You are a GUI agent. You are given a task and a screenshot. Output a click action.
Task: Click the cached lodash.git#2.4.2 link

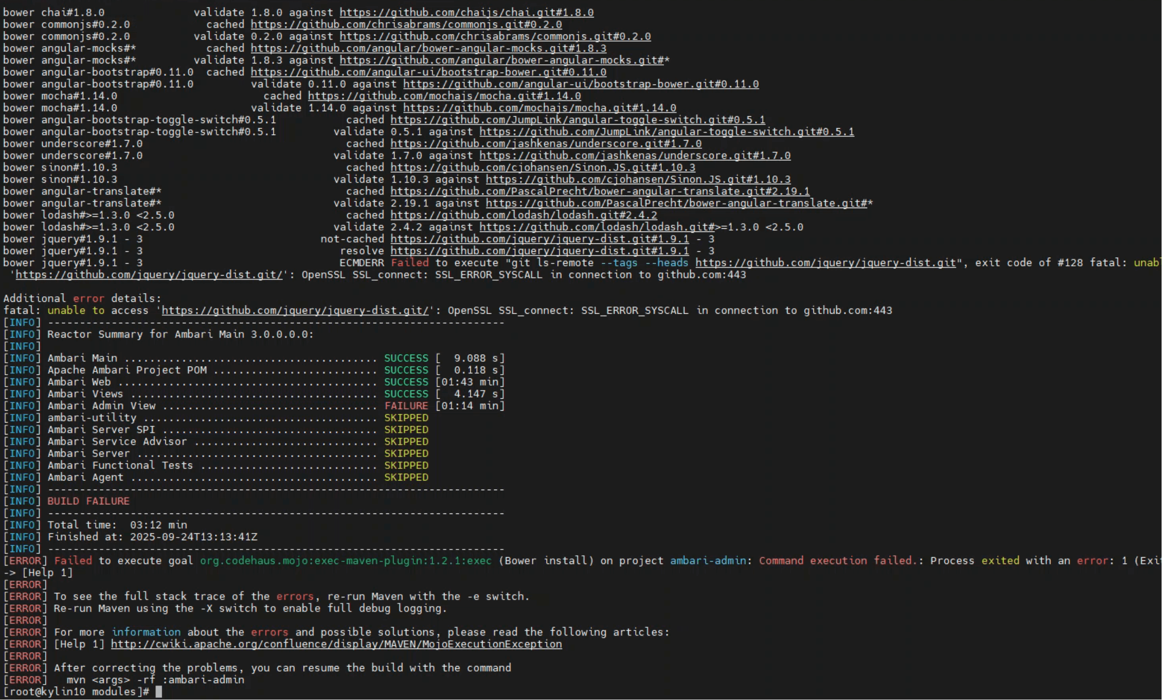pos(524,215)
